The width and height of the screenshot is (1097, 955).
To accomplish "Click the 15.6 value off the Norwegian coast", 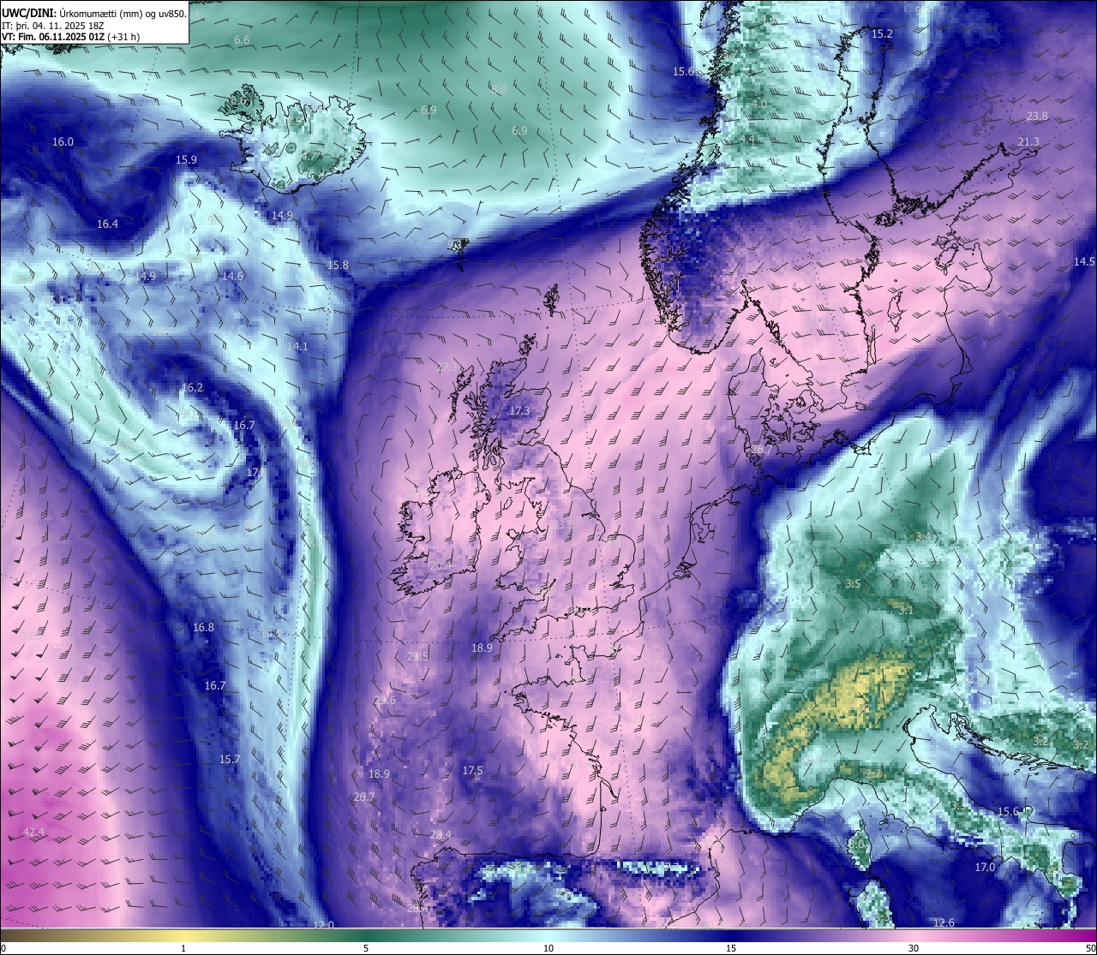I will coord(683,72).
